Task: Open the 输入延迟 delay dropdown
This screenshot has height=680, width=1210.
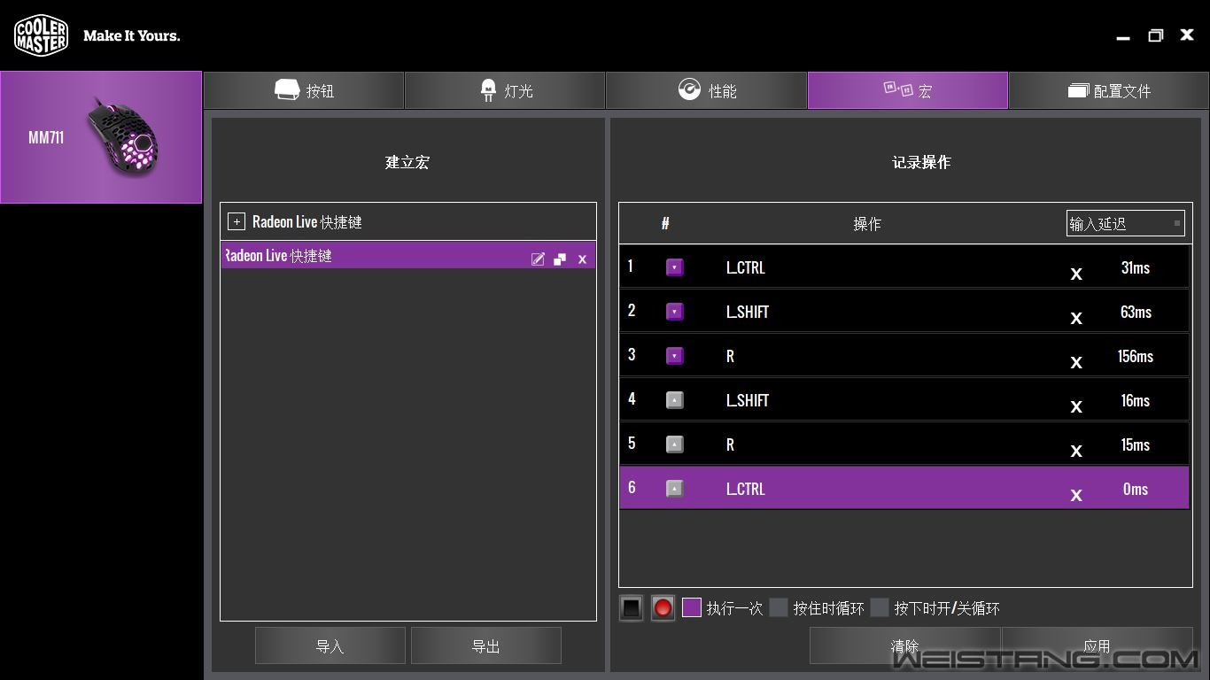Action: tap(1125, 223)
